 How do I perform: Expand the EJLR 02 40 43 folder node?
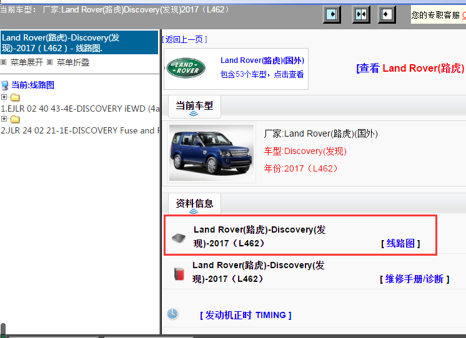[x=4, y=97]
